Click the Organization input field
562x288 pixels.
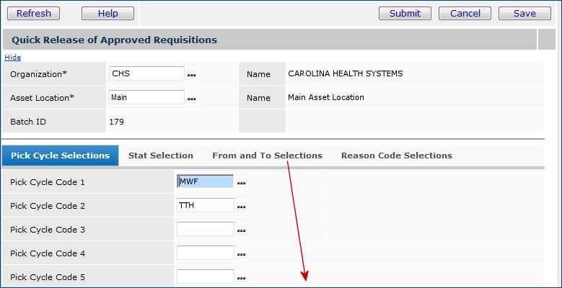tap(146, 73)
